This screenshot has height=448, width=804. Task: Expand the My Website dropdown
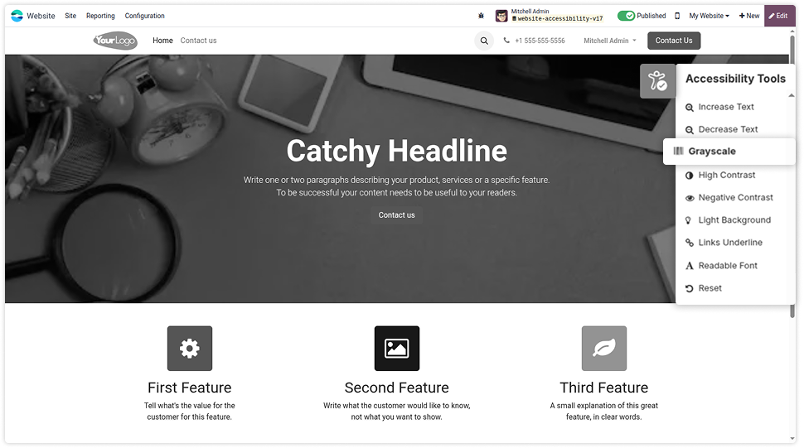710,16
